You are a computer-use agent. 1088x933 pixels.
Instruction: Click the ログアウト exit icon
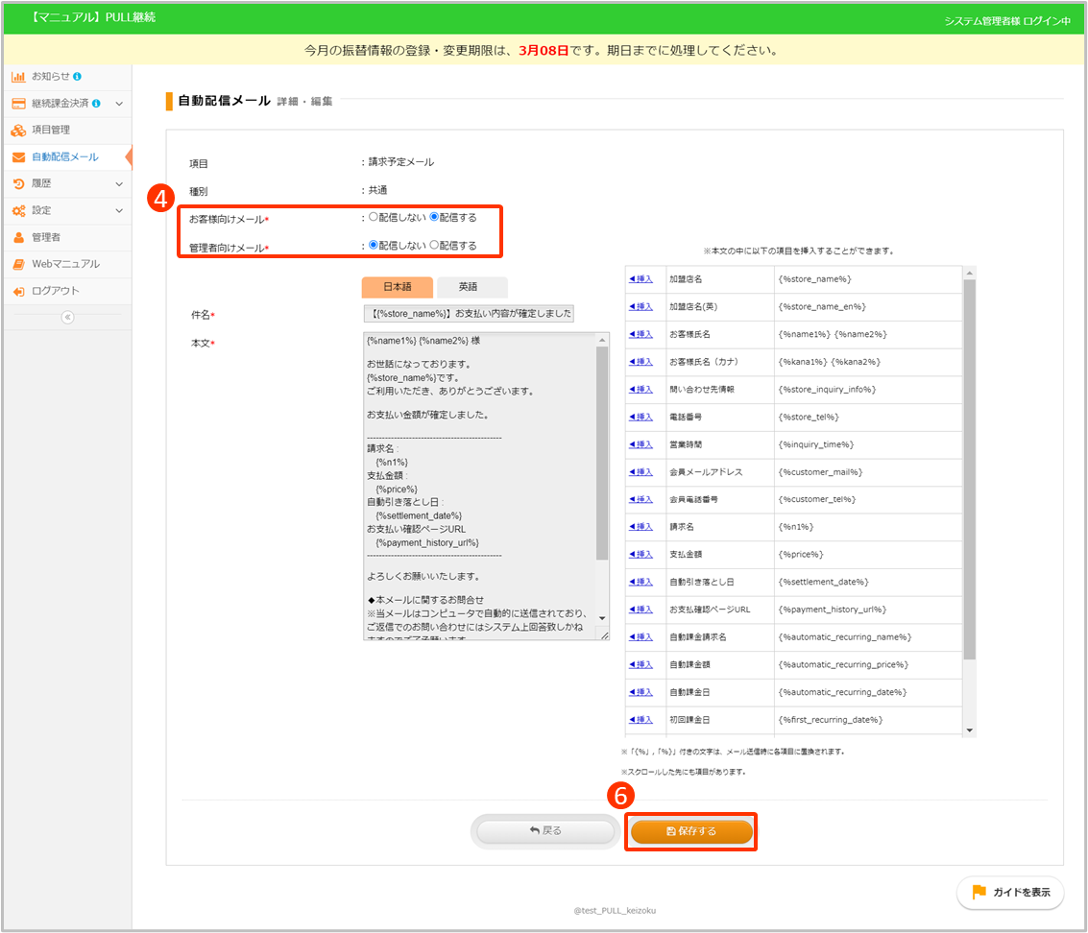[18, 291]
